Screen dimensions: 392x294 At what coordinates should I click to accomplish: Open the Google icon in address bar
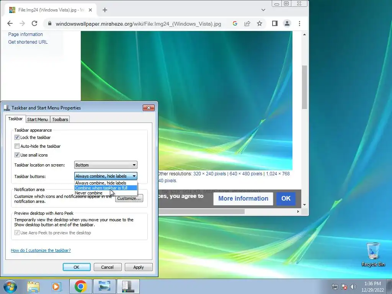[235, 23]
